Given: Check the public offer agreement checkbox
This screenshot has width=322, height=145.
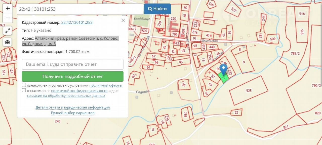Looking at the screenshot, I should pos(24,85).
